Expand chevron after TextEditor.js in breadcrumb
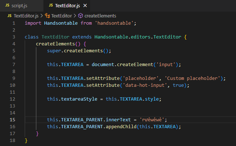 pos(42,16)
